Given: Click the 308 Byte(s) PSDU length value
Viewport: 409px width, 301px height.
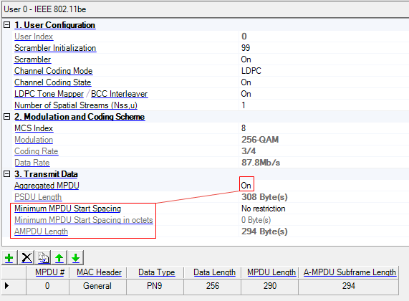Looking at the screenshot, I should [x=264, y=197].
